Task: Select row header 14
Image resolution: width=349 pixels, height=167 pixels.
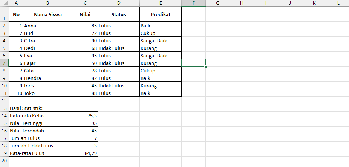Action: 4,116
